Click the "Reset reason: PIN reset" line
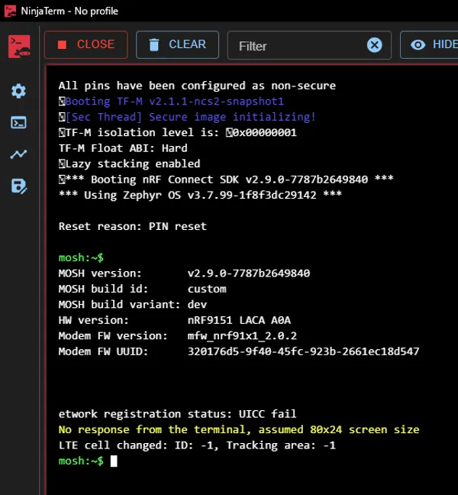This screenshot has height=495, width=458. tap(132, 226)
